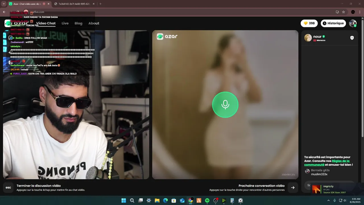Image resolution: width=364 pixels, height=205 pixels.
Task: Click the Azar logo on the video
Action: (x=167, y=36)
